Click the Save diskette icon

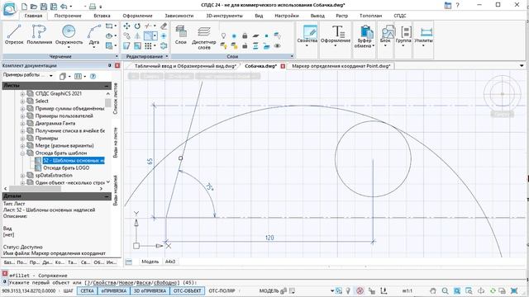pos(44,6)
